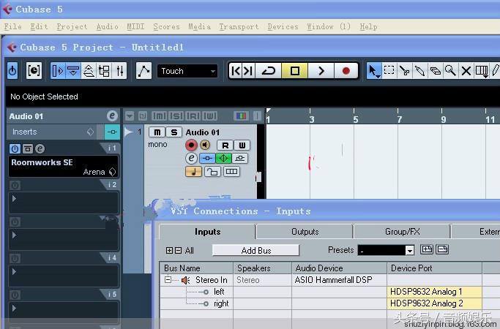Enable Read automation R on Audio 01 track

[225, 145]
